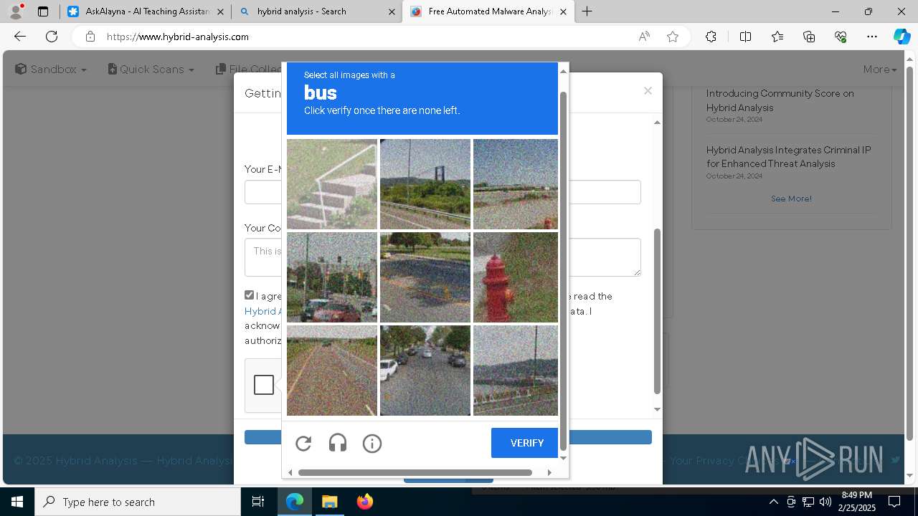Image resolution: width=918 pixels, height=516 pixels.
Task: Open the tab actions menu icon
Action: [x=43, y=11]
